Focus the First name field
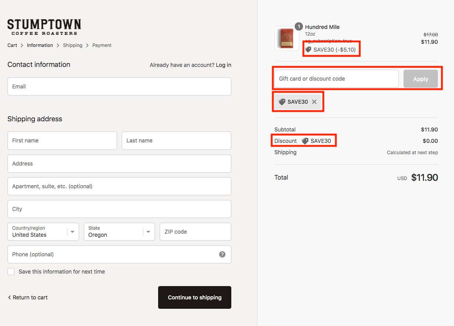454x326 pixels. pyautogui.click(x=62, y=141)
